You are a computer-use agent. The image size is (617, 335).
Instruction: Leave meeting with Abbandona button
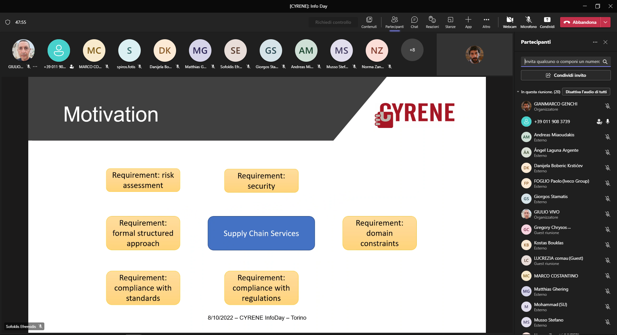tap(580, 22)
